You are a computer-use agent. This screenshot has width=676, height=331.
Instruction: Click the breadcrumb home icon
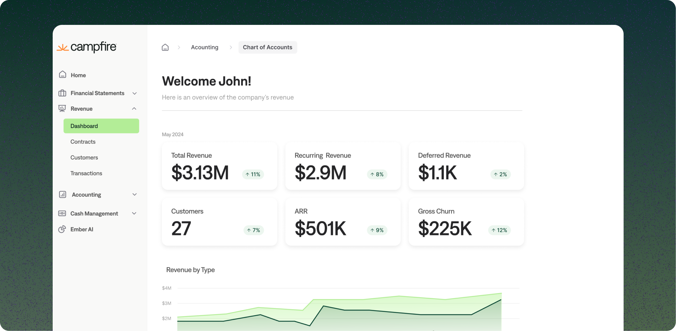(165, 47)
